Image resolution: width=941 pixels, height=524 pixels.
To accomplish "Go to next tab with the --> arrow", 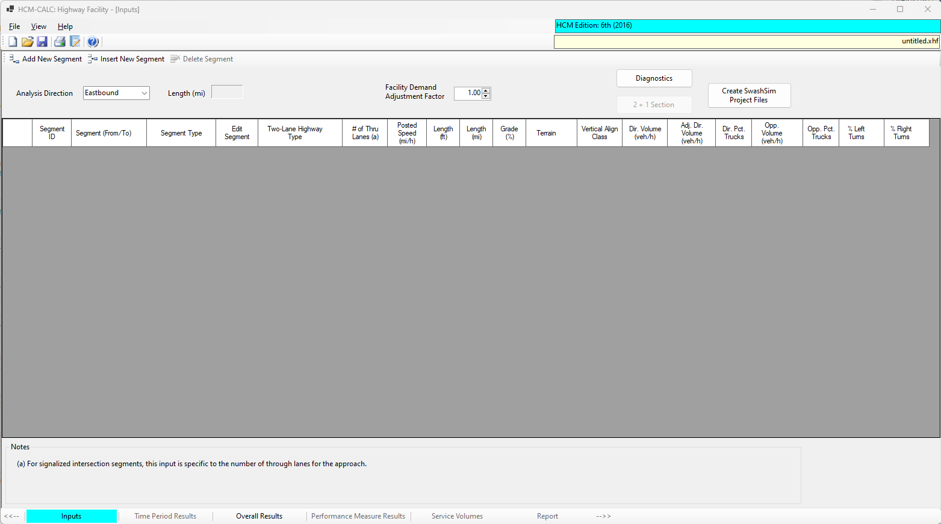I will click(x=603, y=516).
